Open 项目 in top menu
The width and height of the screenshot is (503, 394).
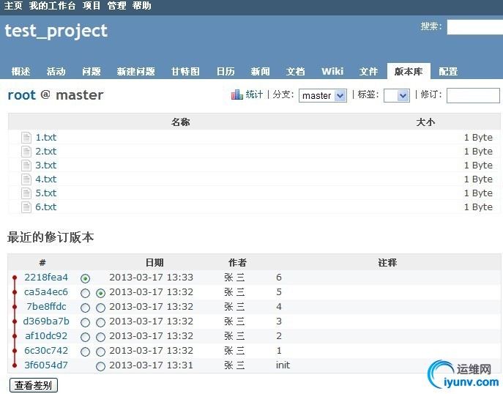point(92,5)
